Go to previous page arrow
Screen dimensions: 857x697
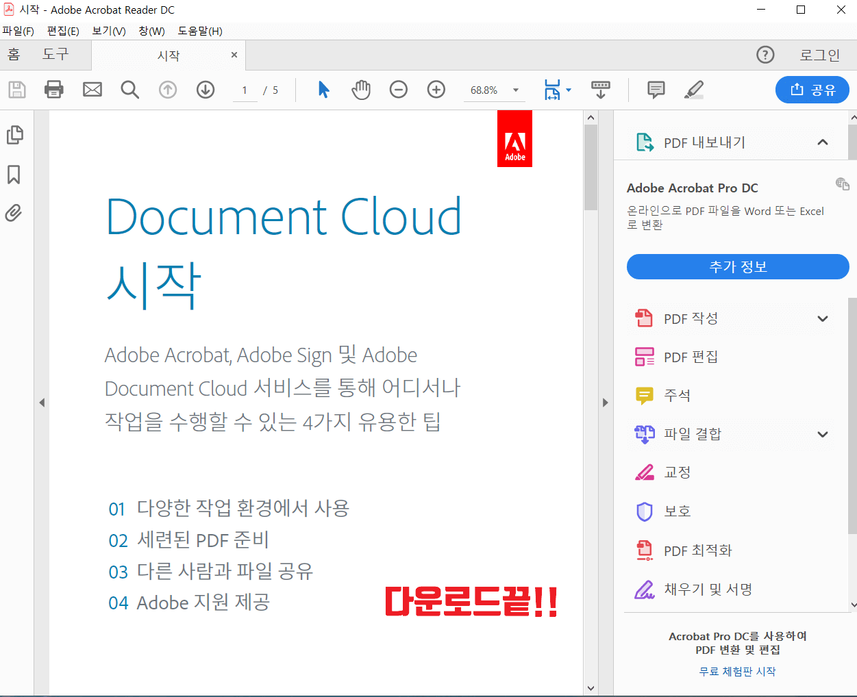click(168, 90)
